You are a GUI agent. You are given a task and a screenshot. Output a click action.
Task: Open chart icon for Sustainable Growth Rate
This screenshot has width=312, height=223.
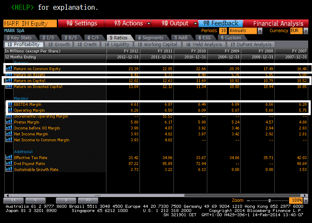pos(9,169)
